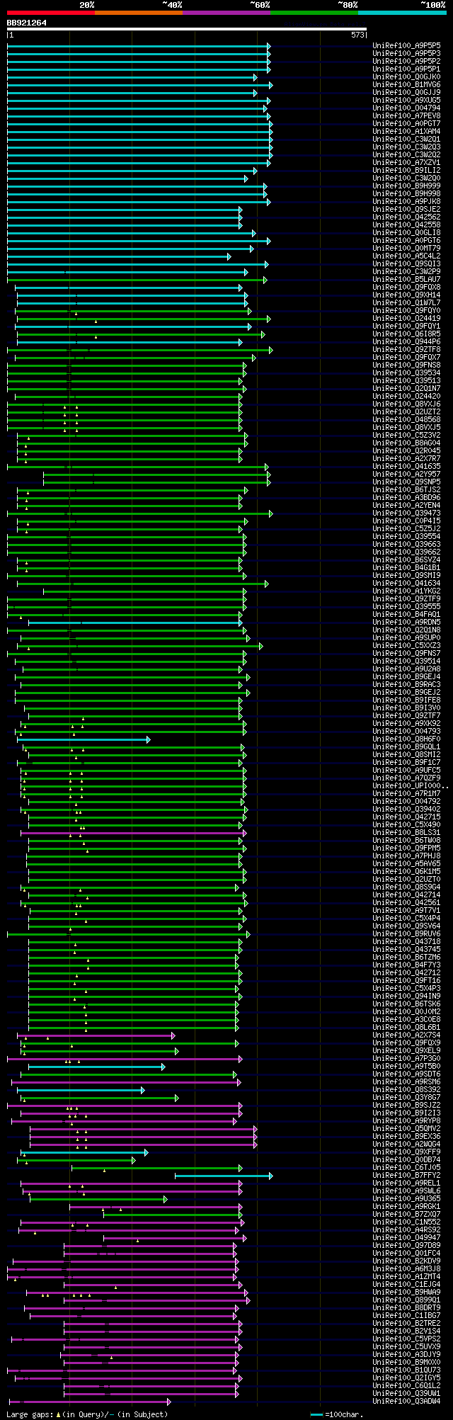The image size is (453, 1420).
Task: Select hit label UniRef100_Q41634
Action: tap(406, 583)
